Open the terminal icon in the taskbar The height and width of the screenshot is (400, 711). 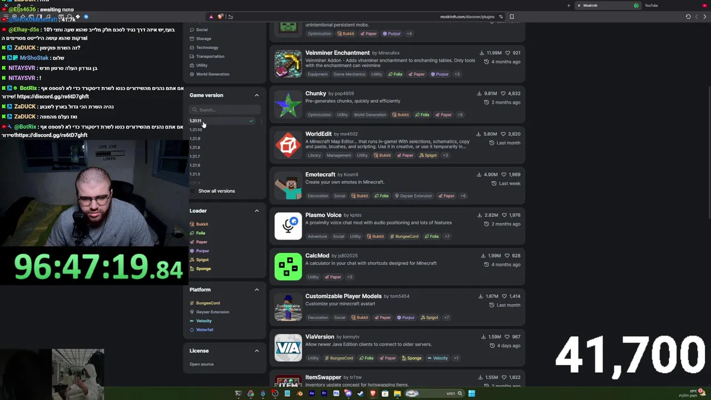(238, 393)
